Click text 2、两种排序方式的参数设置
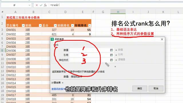183x103 pixels. pos(132,34)
